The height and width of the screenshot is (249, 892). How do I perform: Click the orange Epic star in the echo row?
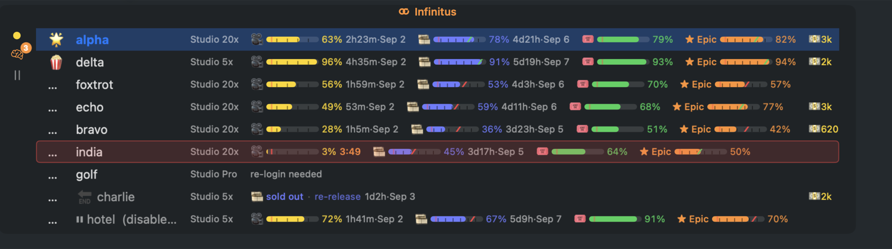(677, 106)
